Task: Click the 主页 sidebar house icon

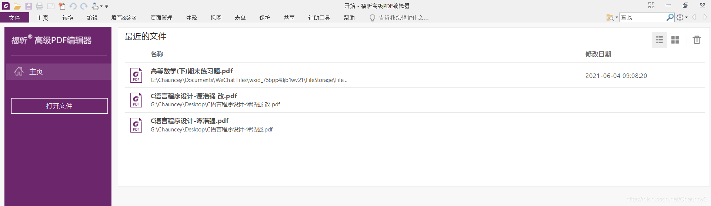Action: 19,71
